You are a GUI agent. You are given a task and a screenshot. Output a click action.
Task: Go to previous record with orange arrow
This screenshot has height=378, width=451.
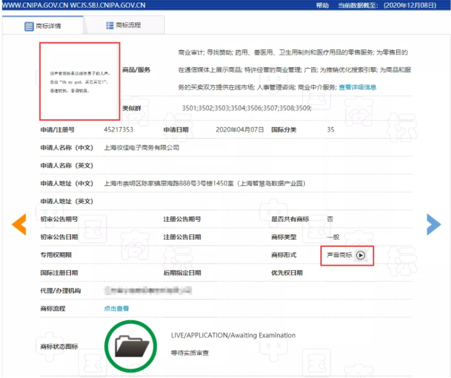[x=19, y=224]
